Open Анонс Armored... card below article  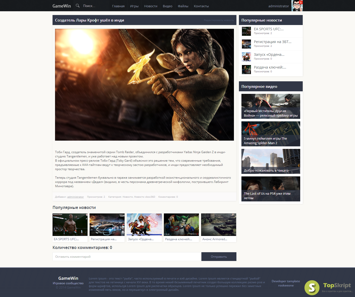(219, 228)
